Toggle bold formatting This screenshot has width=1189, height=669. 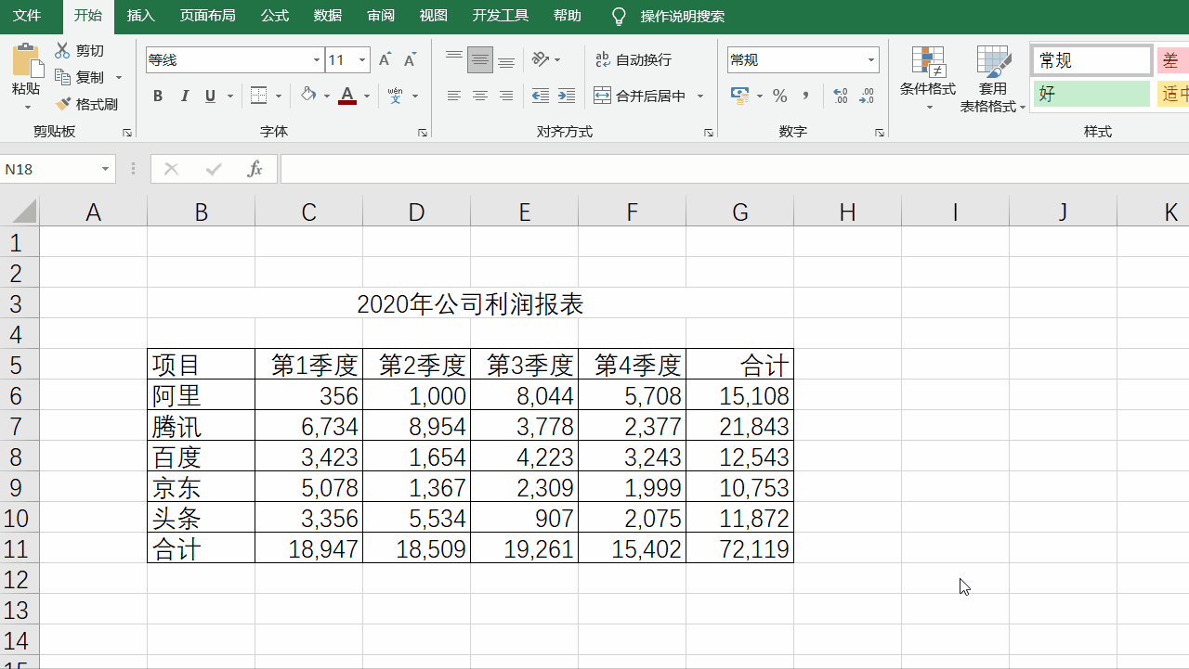point(158,96)
